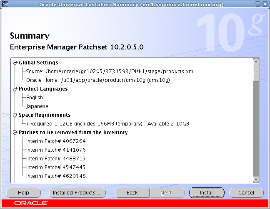Image resolution: width=270 pixels, height=209 pixels.
Task: Cancel the installer
Action: coord(246,193)
